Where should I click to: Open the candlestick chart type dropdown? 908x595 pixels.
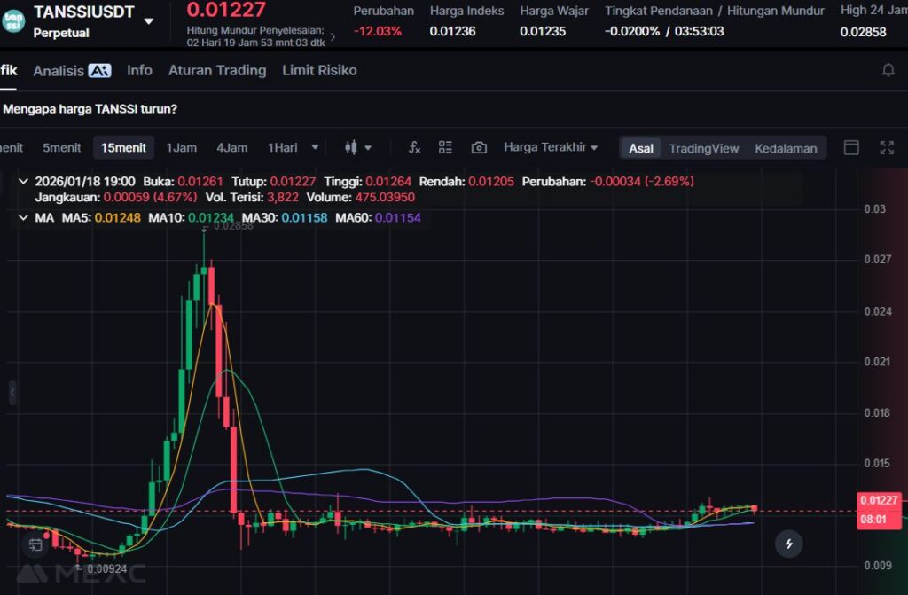(357, 147)
